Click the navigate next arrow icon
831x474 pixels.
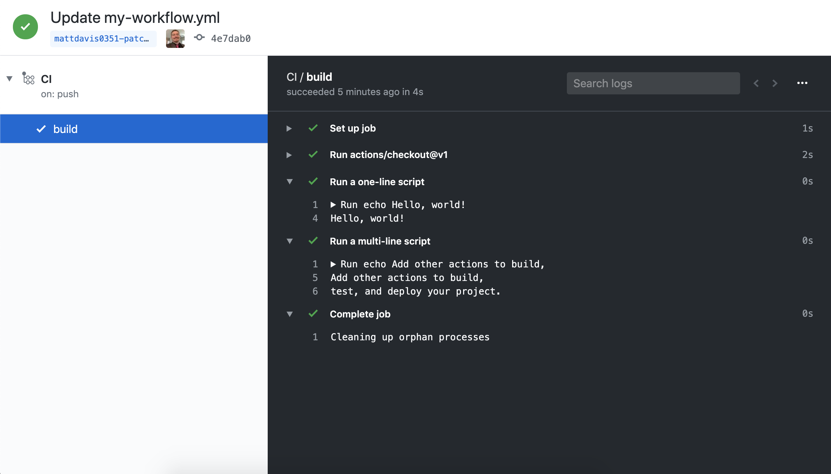pyautogui.click(x=774, y=83)
